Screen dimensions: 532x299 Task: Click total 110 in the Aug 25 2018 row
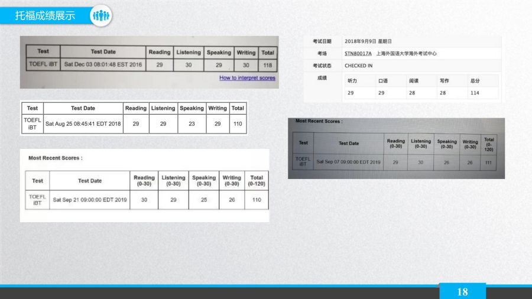click(238, 123)
